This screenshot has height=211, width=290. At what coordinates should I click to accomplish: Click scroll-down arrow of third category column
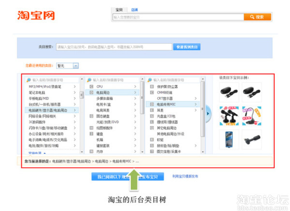[203, 152]
